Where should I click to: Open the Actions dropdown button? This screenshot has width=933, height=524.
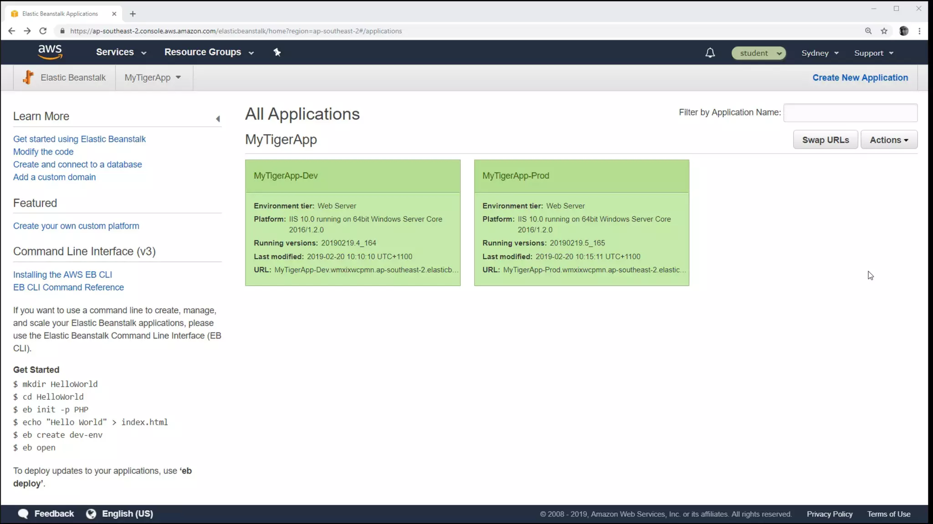[888, 140]
